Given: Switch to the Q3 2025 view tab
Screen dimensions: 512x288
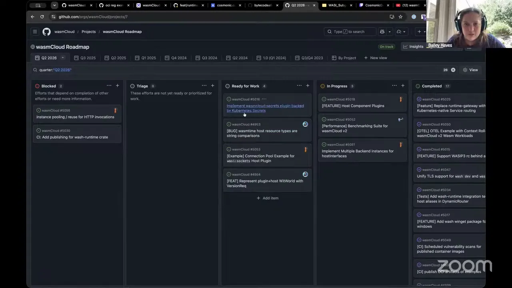Looking at the screenshot, I should pyautogui.click(x=85, y=58).
